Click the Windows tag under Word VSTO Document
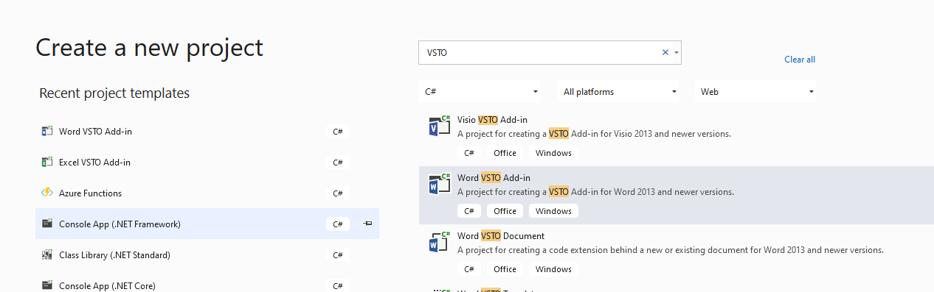934x292 pixels. (x=553, y=269)
